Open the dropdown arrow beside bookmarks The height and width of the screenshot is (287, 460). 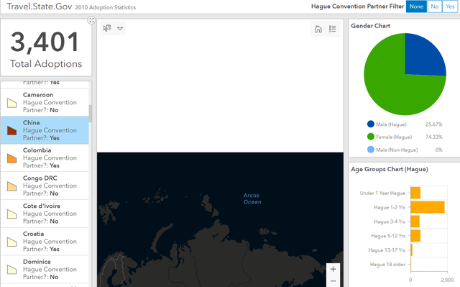pyautogui.click(x=120, y=29)
